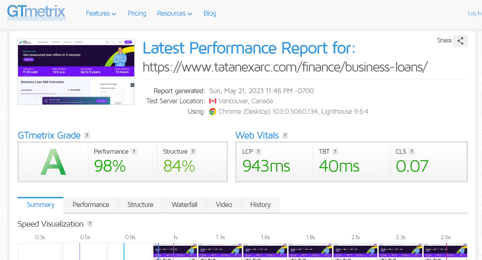The image size is (482, 260).
Task: Open the Blog page
Action: [210, 14]
